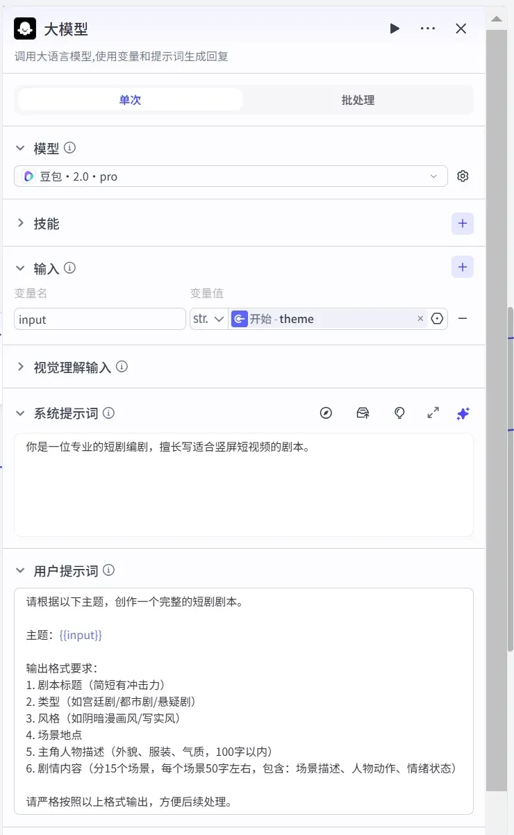
Task: Click the lightbulb suggestion icon
Action: coord(399,413)
